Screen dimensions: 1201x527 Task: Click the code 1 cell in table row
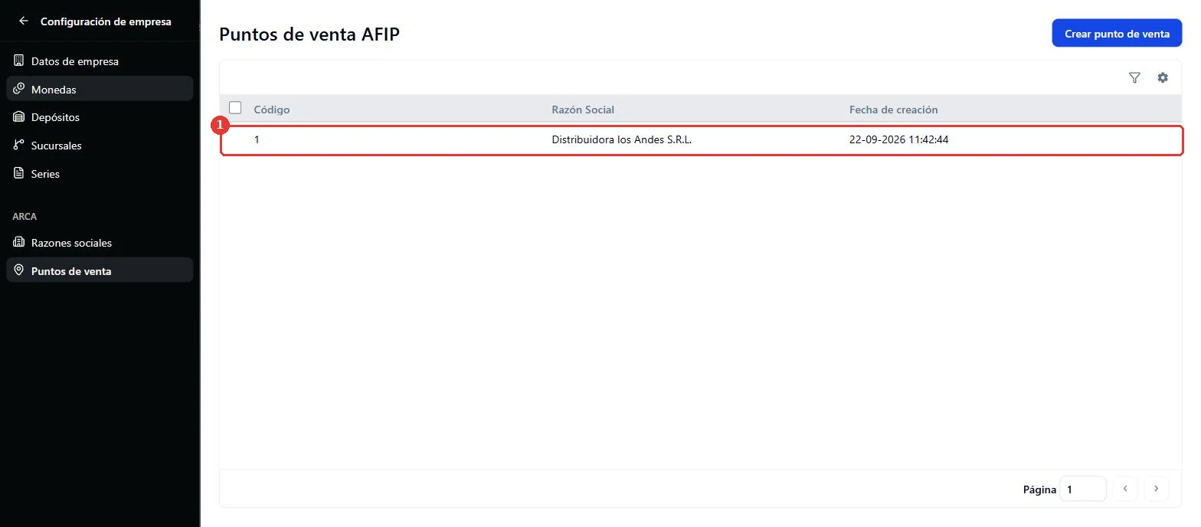click(x=257, y=140)
